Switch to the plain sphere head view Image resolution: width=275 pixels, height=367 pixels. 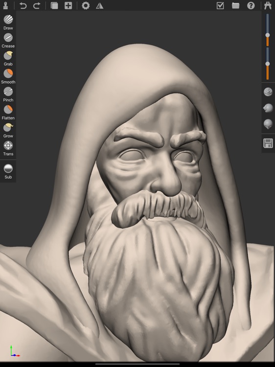(268, 124)
